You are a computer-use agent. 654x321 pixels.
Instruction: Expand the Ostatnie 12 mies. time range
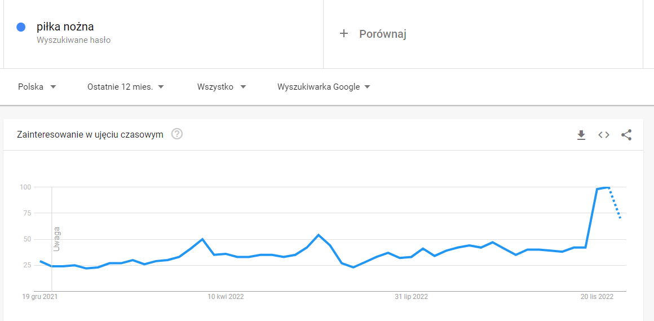[x=125, y=87]
